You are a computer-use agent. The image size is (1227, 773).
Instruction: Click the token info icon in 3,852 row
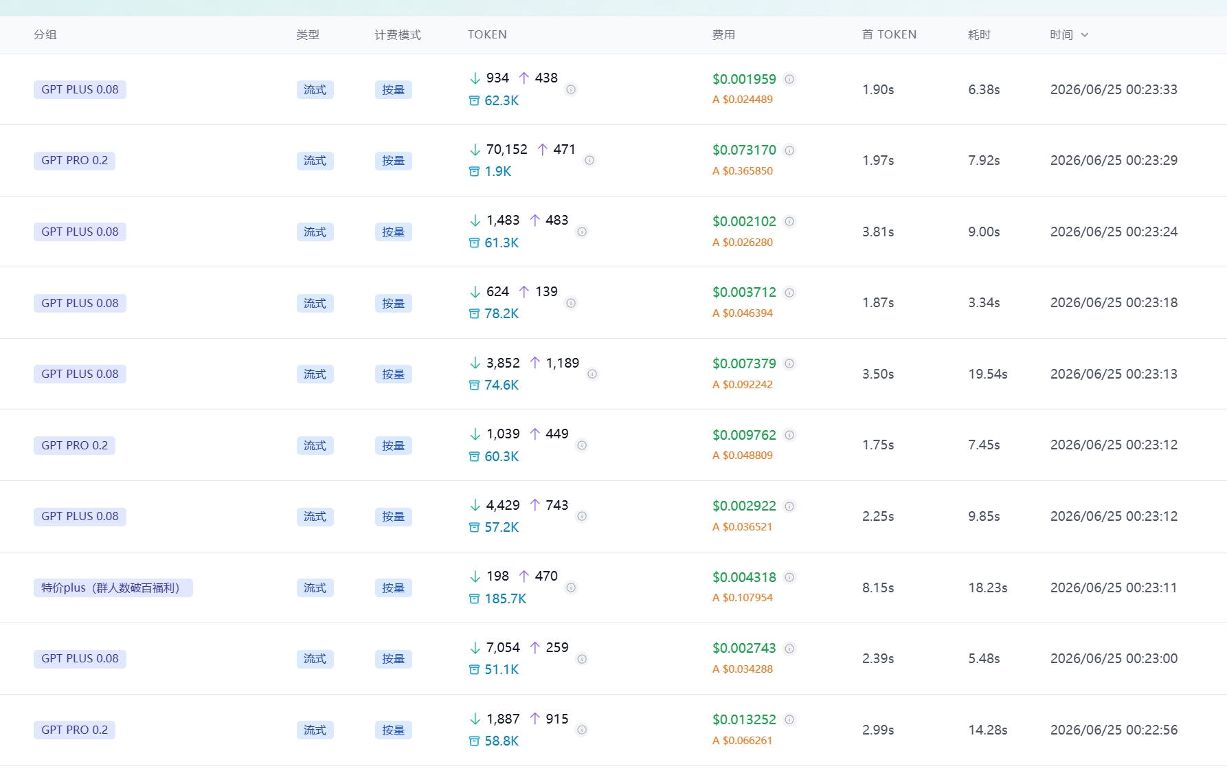coord(592,374)
